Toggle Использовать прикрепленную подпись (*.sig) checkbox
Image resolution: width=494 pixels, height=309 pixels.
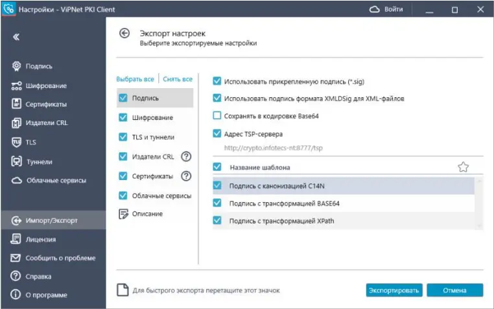tap(217, 81)
